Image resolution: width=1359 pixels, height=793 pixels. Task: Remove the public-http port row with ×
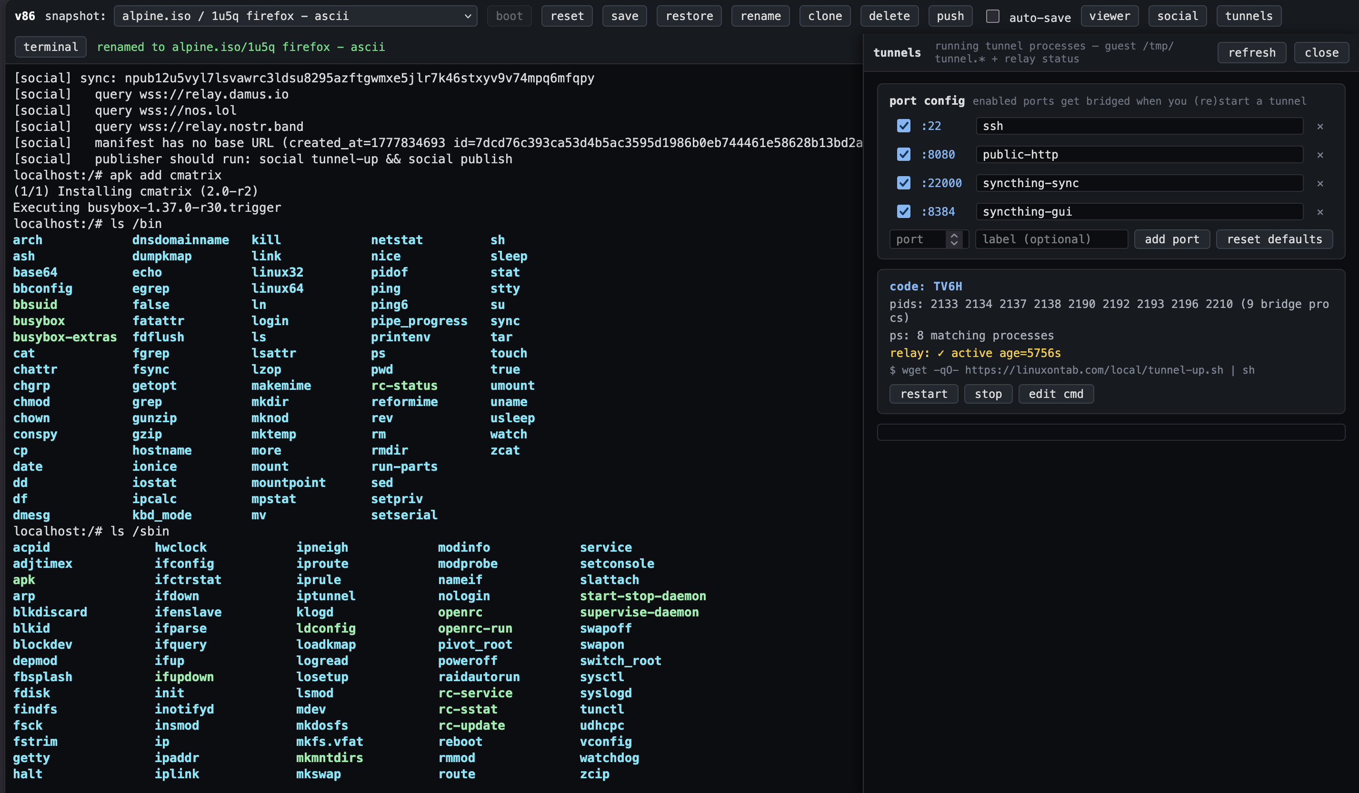pyautogui.click(x=1320, y=155)
